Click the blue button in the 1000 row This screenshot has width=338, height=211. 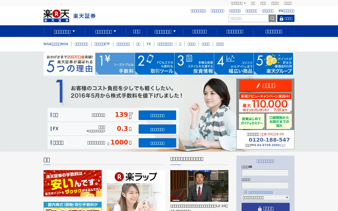tap(157, 143)
